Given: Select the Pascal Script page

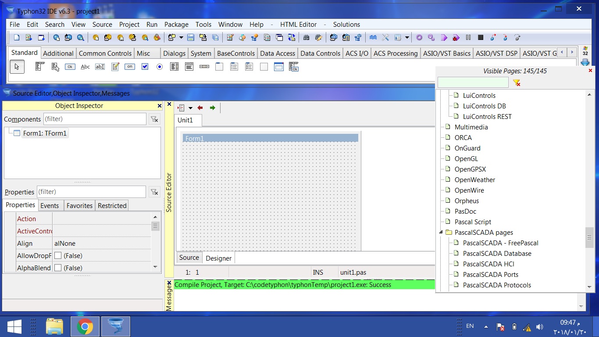Looking at the screenshot, I should pos(473,222).
